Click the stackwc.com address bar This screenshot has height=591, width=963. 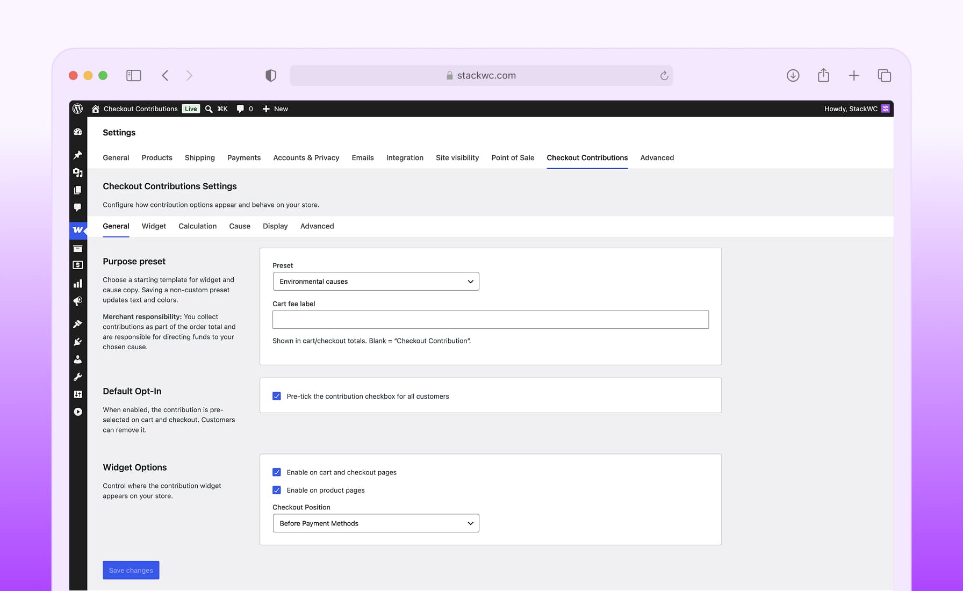coord(481,76)
